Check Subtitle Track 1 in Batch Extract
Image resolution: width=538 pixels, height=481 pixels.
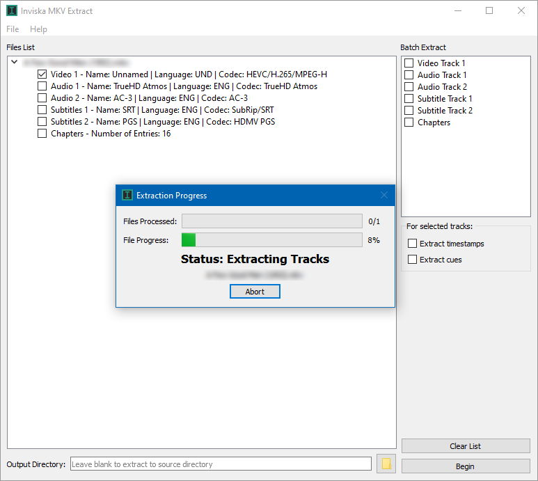click(409, 99)
